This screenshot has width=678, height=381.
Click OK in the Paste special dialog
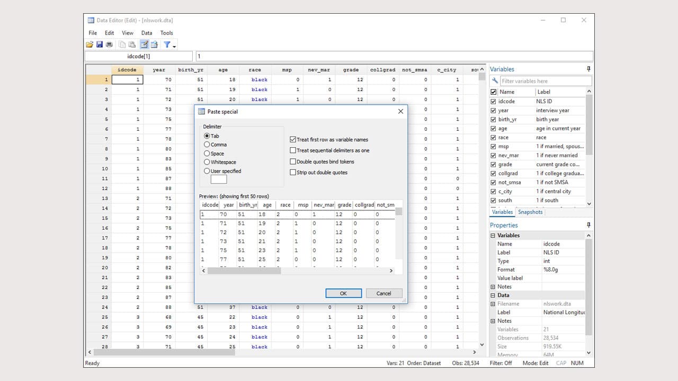[343, 293]
